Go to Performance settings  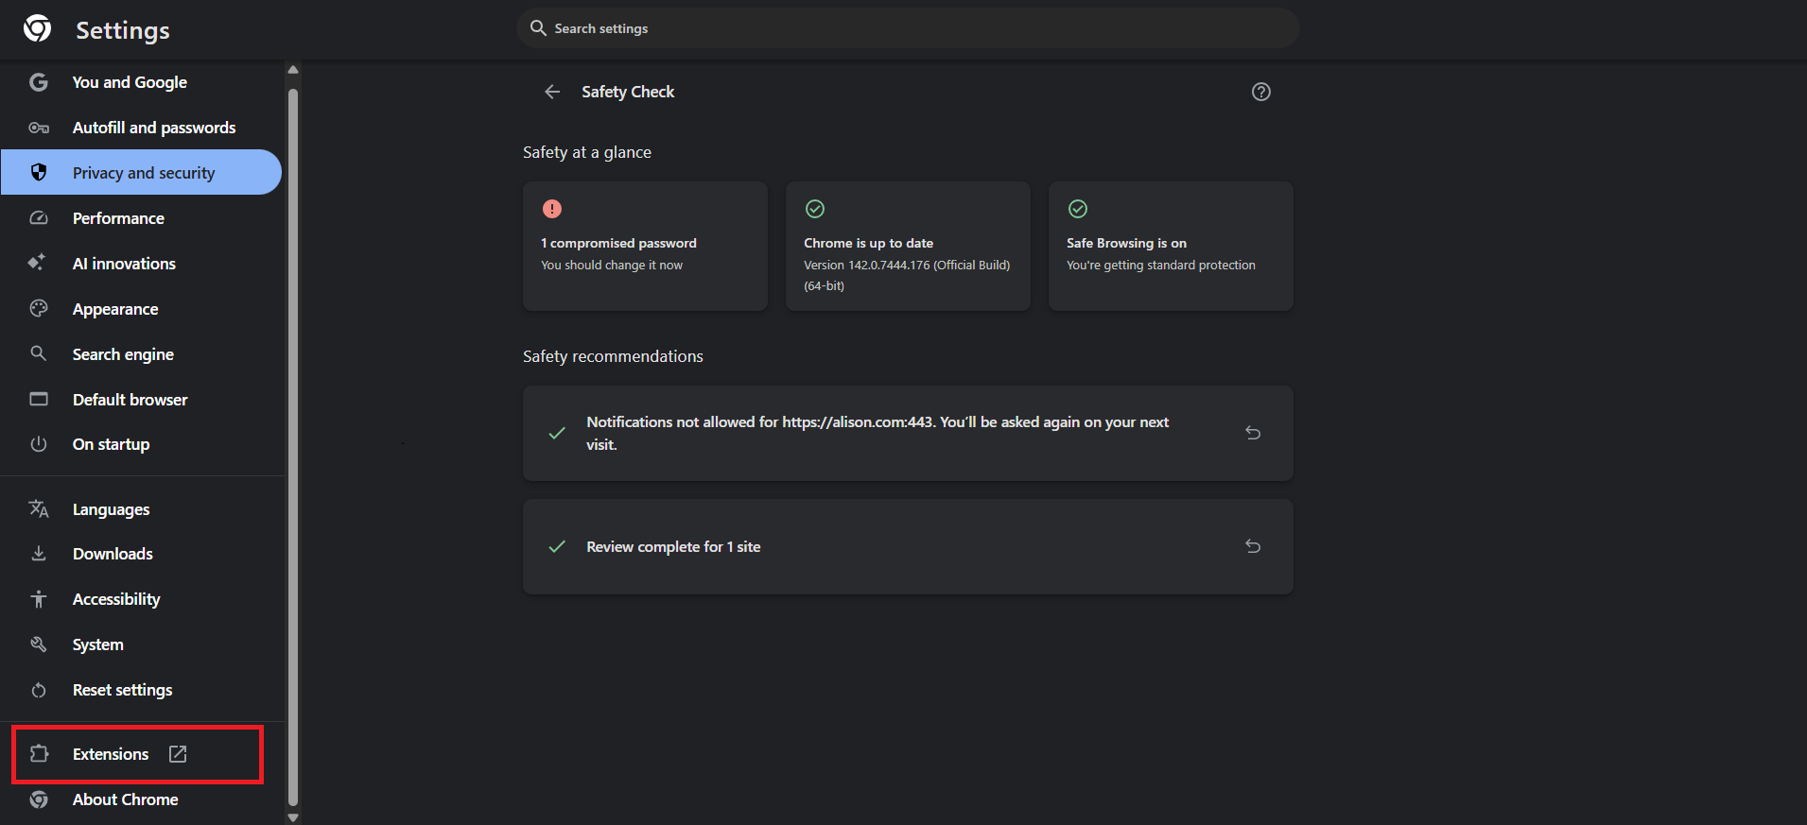[x=118, y=218]
